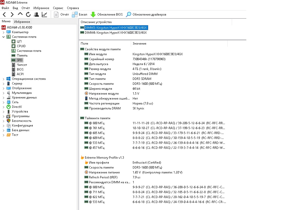Select the Системная плата child item

(x=29, y=51)
